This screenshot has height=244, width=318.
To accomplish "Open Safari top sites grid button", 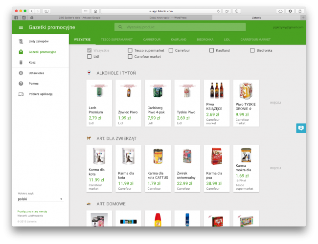I will pos(86,11).
